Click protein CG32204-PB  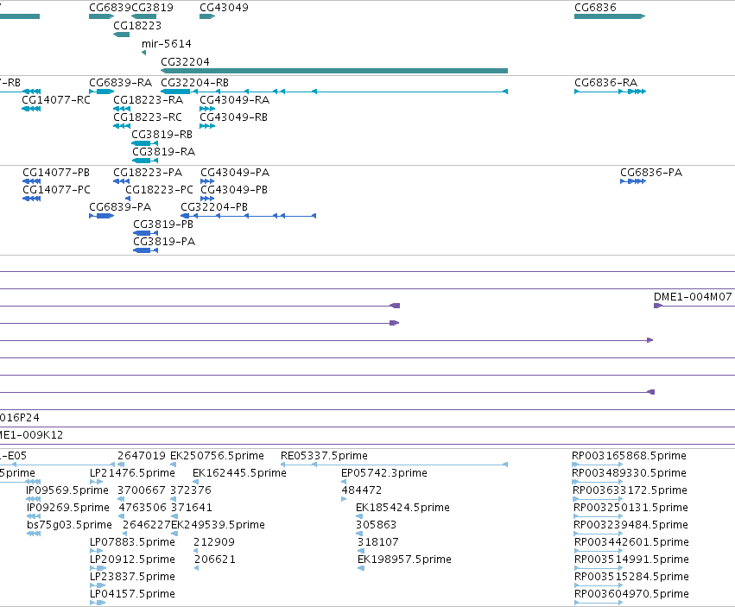point(214,207)
